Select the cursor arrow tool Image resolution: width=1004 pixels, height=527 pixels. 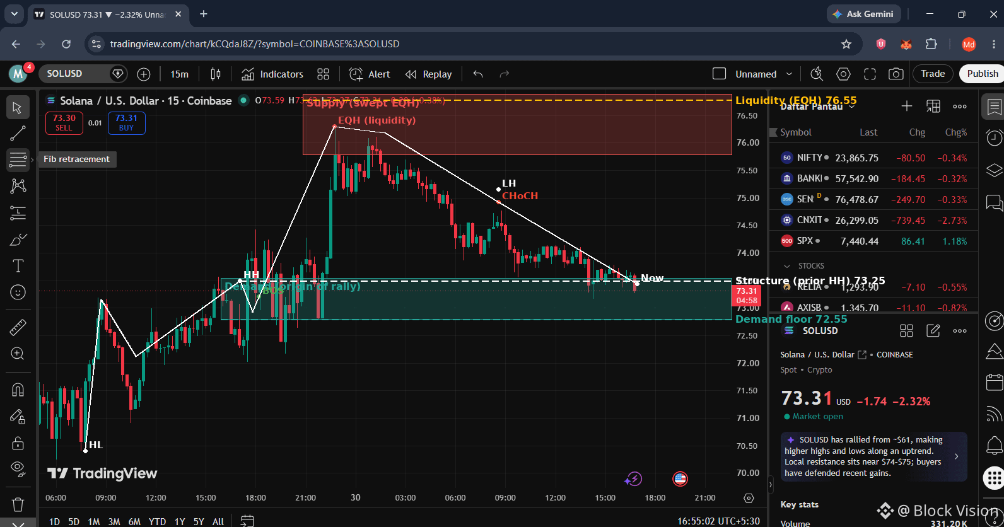pyautogui.click(x=18, y=108)
